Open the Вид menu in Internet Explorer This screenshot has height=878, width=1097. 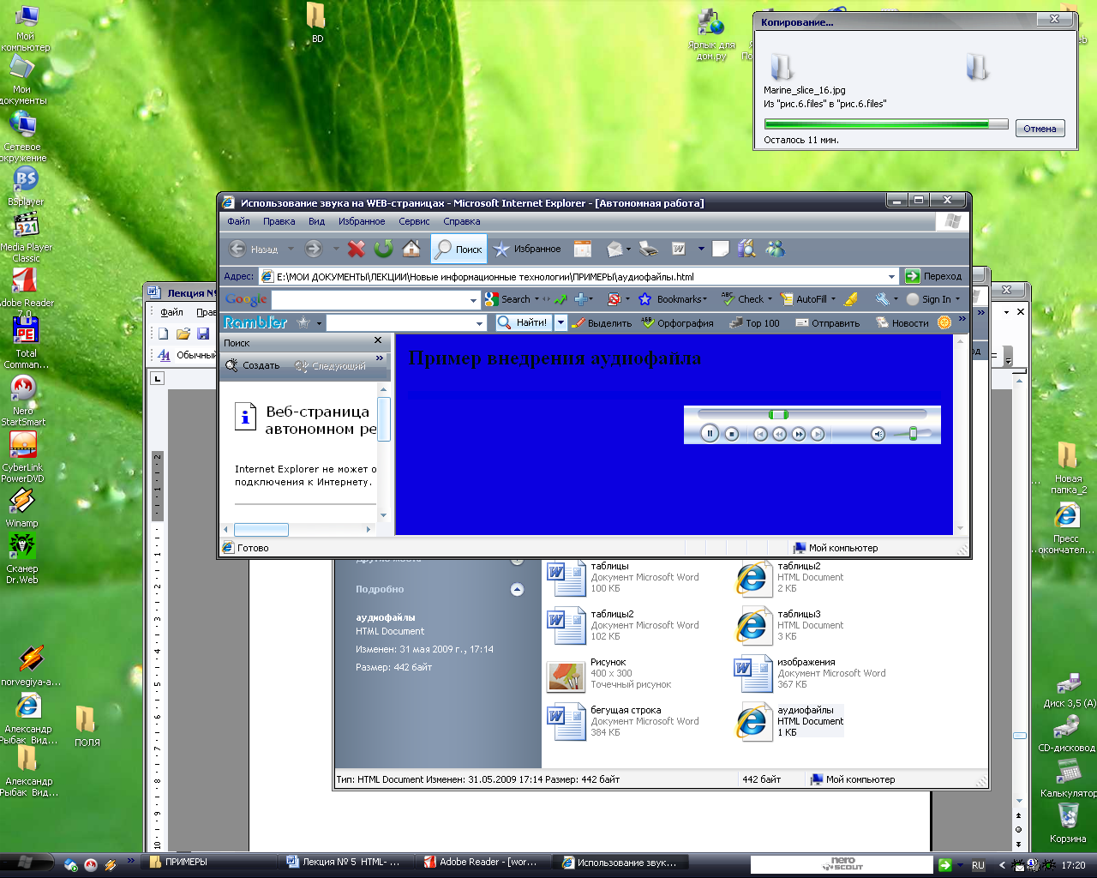pos(317,221)
